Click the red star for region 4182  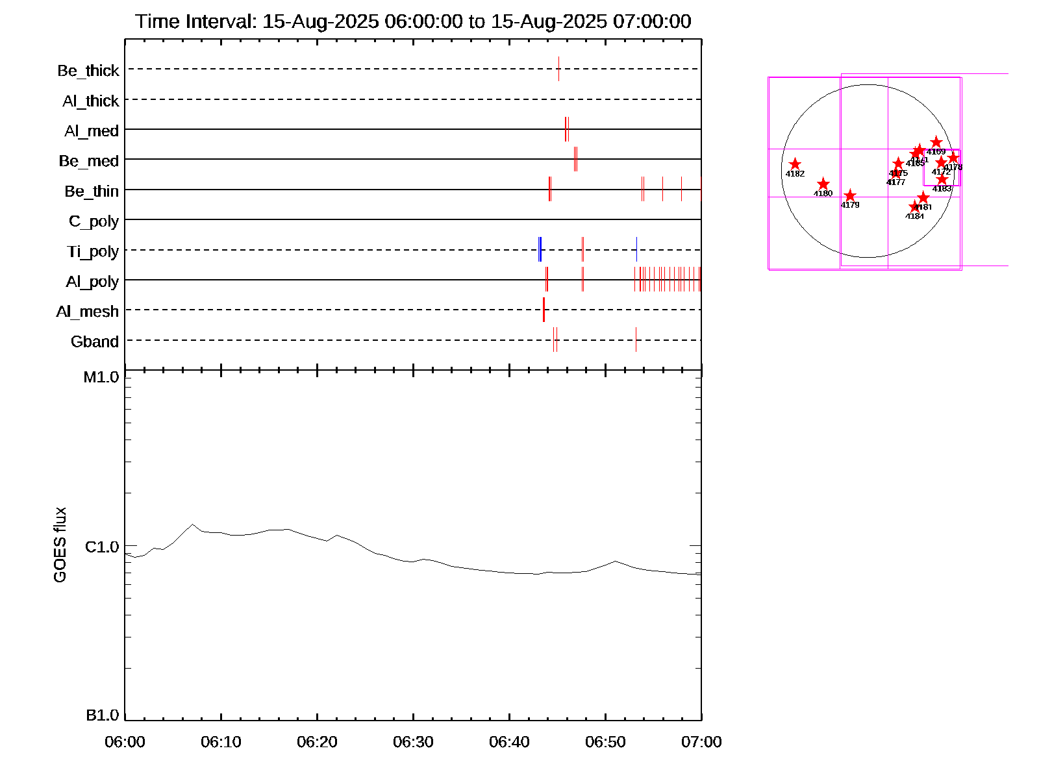point(795,164)
